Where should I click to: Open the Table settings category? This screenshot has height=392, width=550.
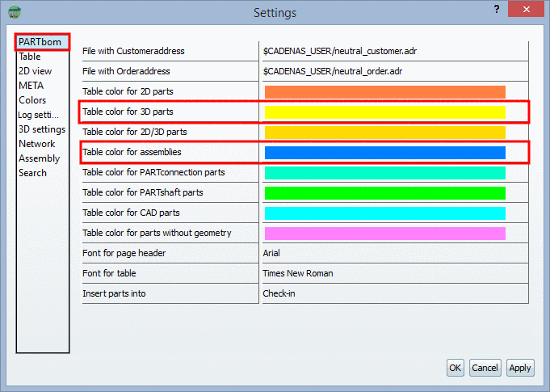pos(30,57)
